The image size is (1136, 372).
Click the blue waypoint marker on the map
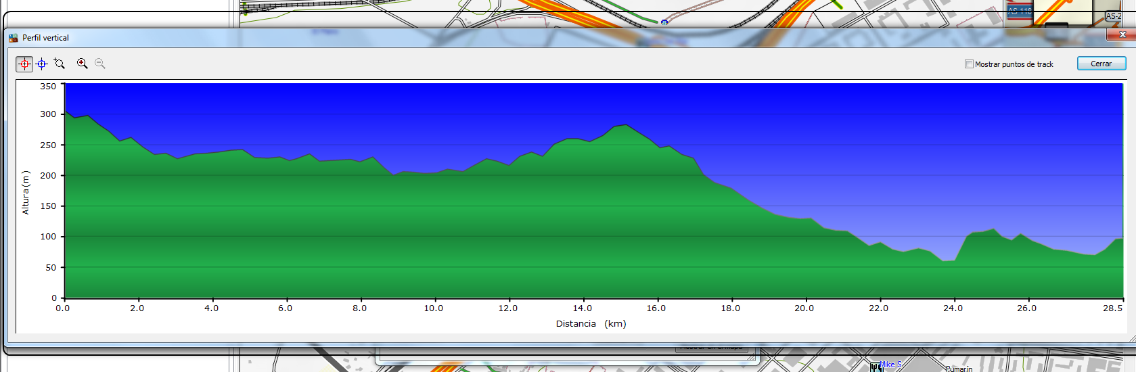(664, 22)
